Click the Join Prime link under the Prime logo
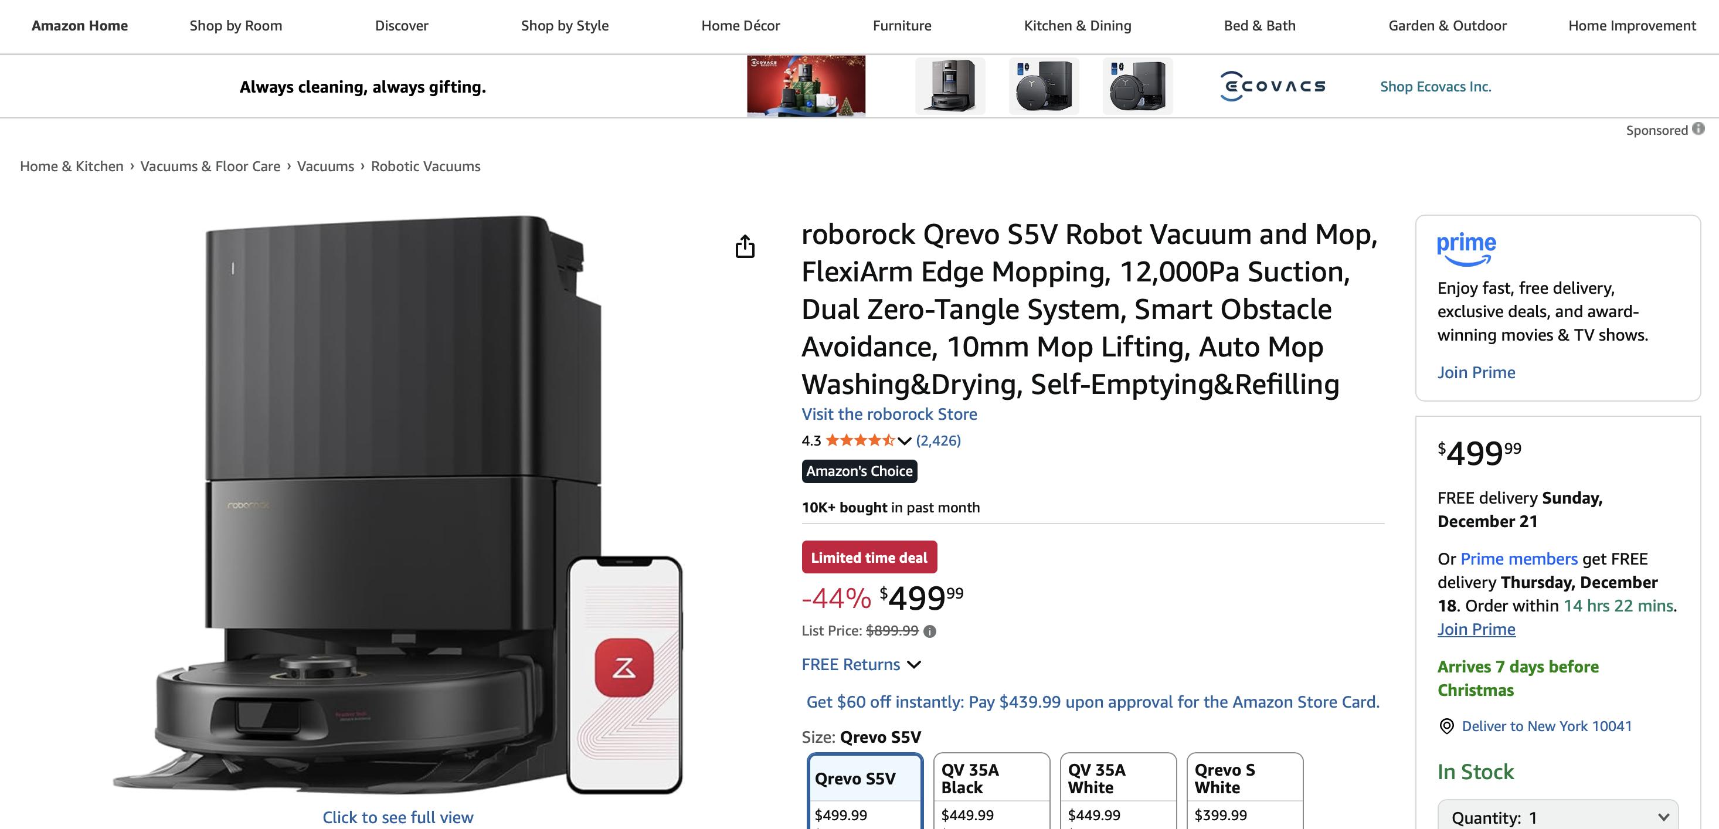Image resolution: width=1719 pixels, height=829 pixels. point(1476,372)
